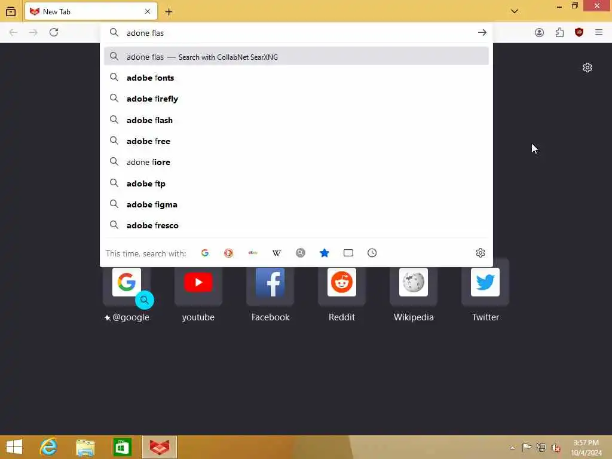Open the Facebook shortcut tile
Viewport: 612px width, 459px height.
pyautogui.click(x=270, y=291)
